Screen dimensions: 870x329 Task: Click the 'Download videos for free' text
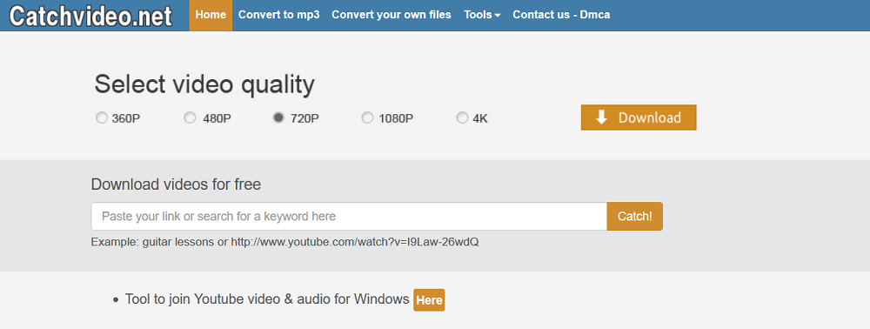point(176,185)
